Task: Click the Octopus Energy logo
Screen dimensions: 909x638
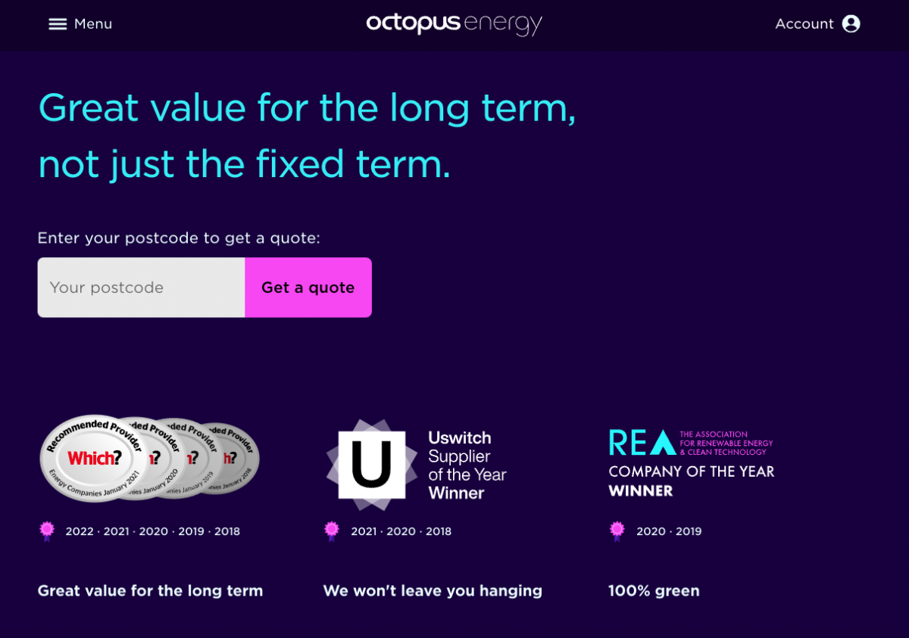Action: (454, 24)
